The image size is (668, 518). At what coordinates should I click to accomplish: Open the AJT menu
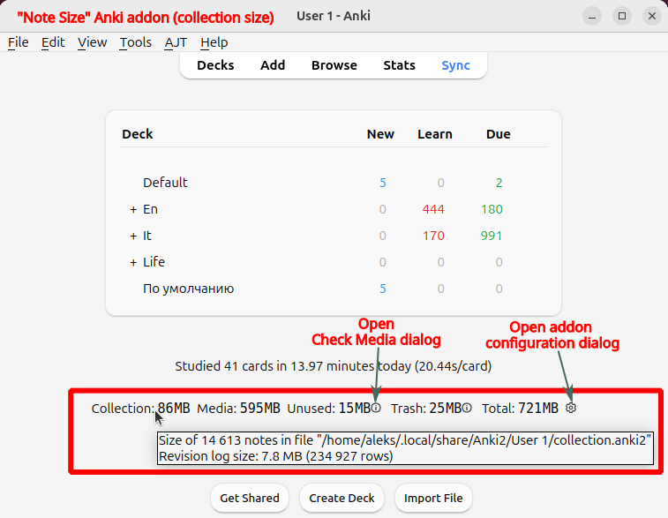pos(176,42)
